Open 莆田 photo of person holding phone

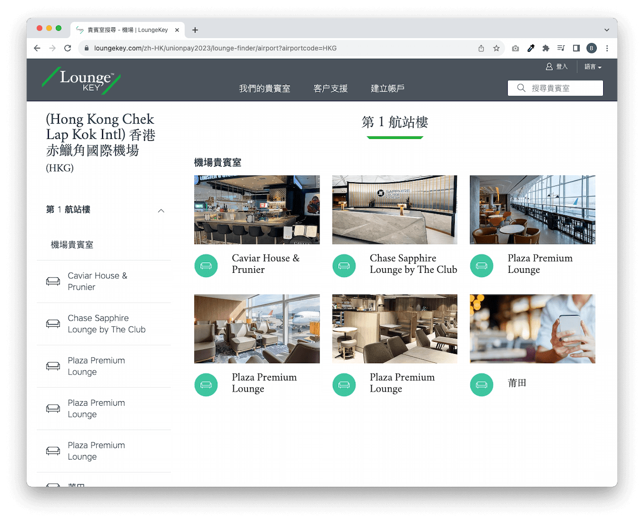[533, 329]
